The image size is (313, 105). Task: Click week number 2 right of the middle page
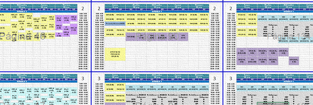pyautogui.click(x=215, y=8)
